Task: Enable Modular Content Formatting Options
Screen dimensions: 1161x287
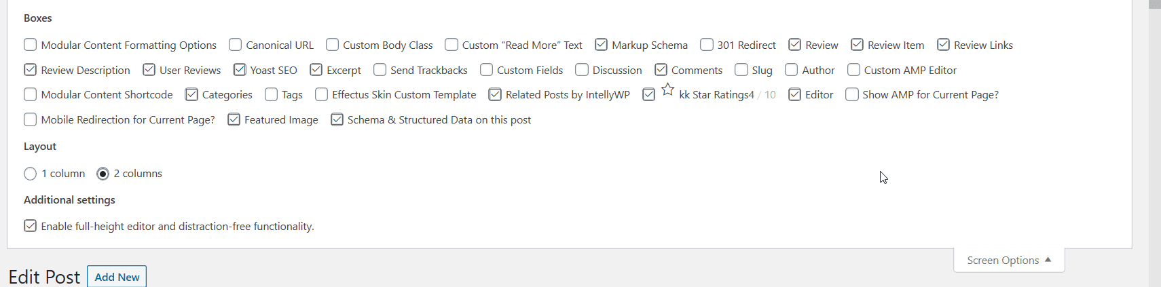Action: click(31, 45)
